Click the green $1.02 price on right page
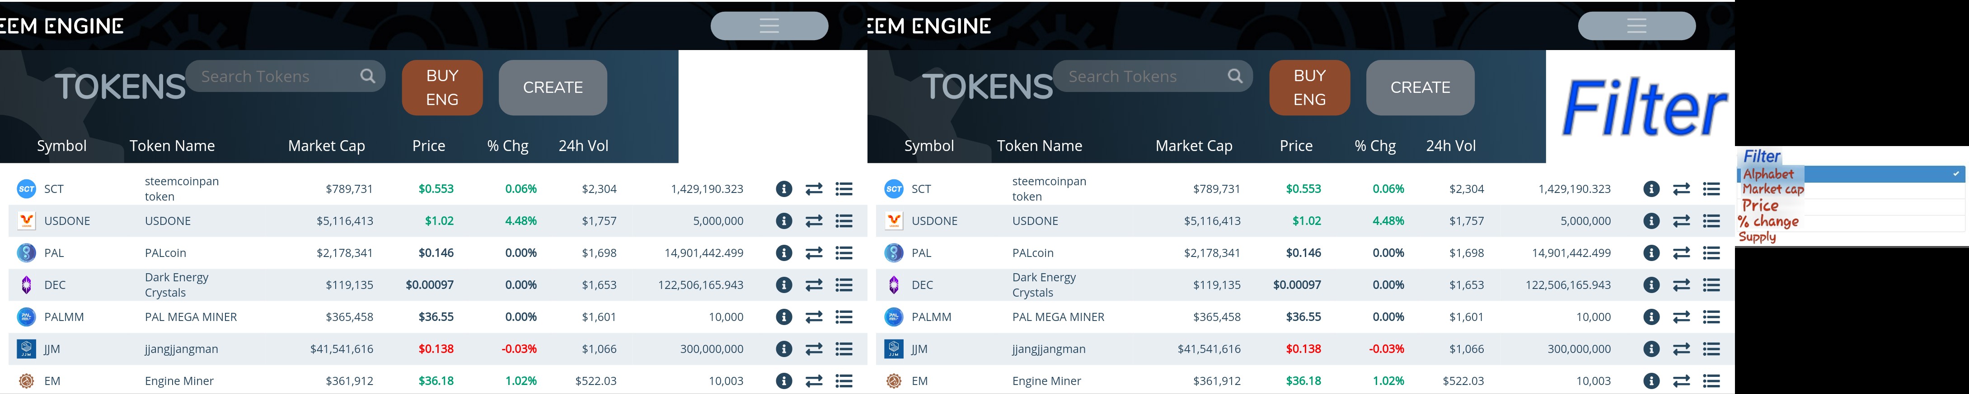The width and height of the screenshot is (1969, 394). pos(1307,221)
